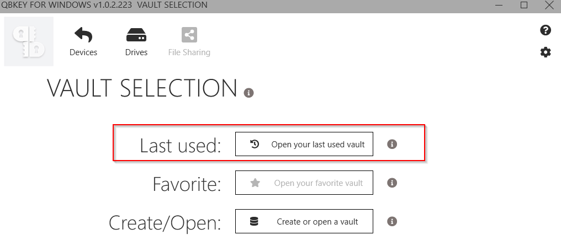Click the Devices back arrow icon
This screenshot has width=561, height=240.
click(83, 35)
